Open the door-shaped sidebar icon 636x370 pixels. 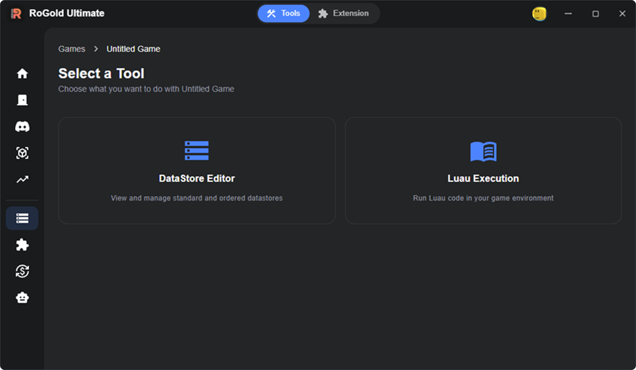click(x=22, y=100)
